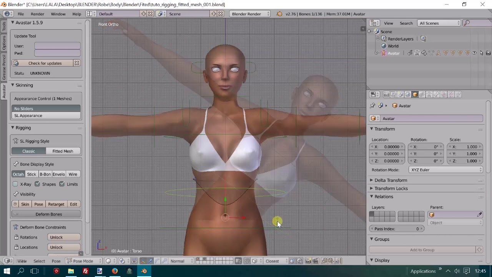492x277 pixels.
Task: Open the Object properties tab (cube icon)
Action: (x=415, y=94)
